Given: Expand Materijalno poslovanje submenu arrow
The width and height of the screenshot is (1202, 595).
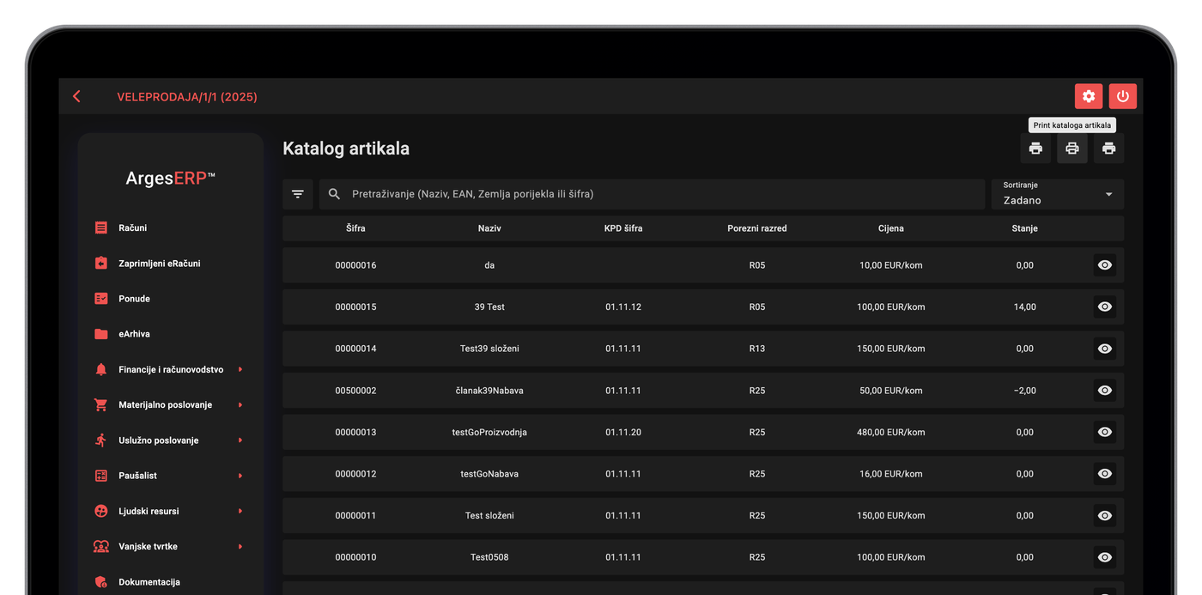Looking at the screenshot, I should (240, 404).
